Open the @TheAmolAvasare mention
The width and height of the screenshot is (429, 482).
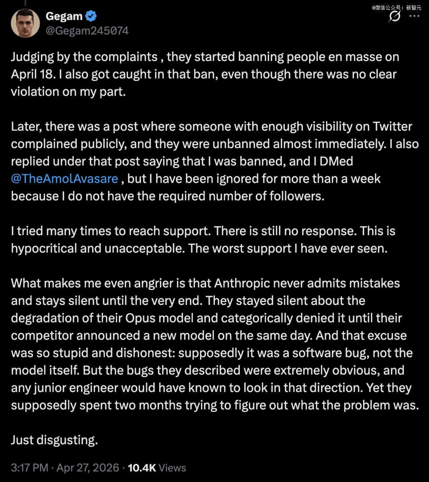coord(64,179)
